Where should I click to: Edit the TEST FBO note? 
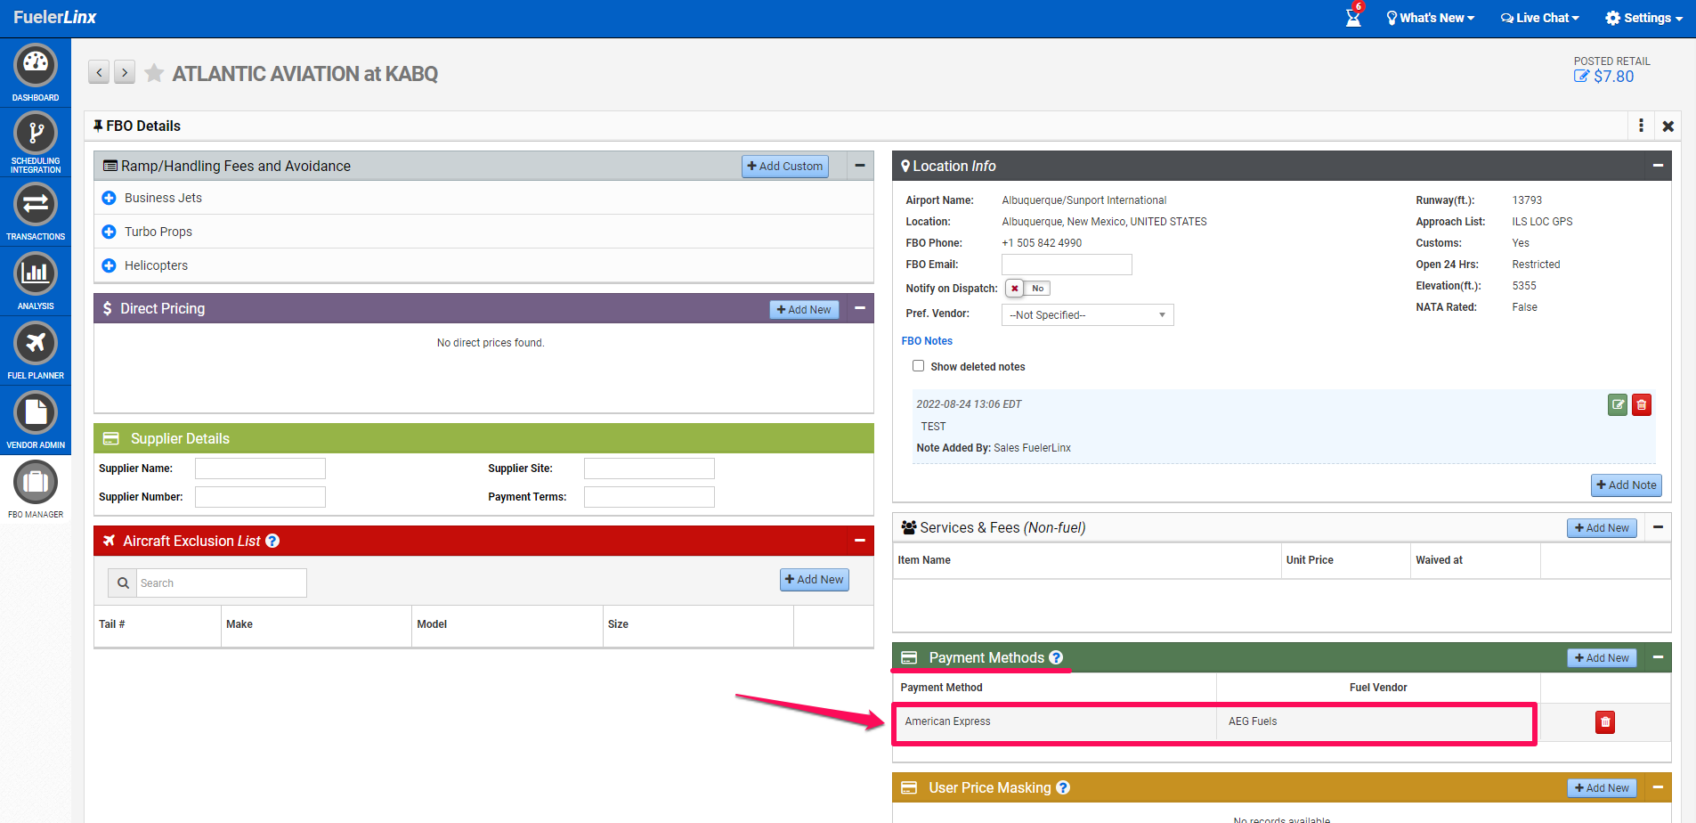[1618, 405]
